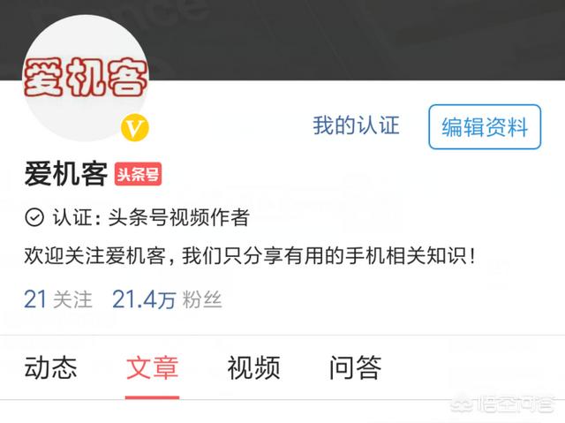This screenshot has width=565, height=423.
Task: Open the 视频 tab
Action: 253,367
